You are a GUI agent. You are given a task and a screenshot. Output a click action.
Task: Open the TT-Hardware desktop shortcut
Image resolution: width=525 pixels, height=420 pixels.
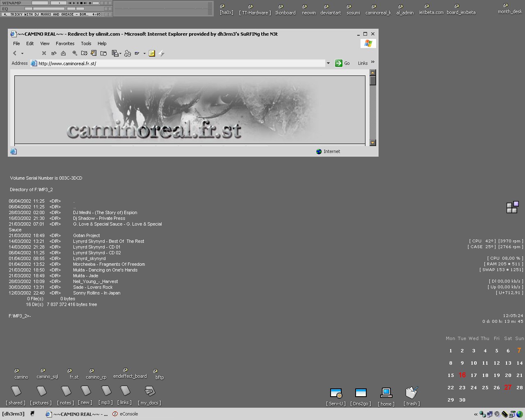tap(255, 10)
